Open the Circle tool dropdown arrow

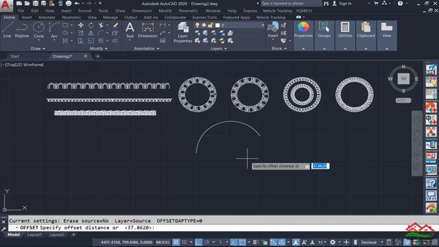coord(38,40)
